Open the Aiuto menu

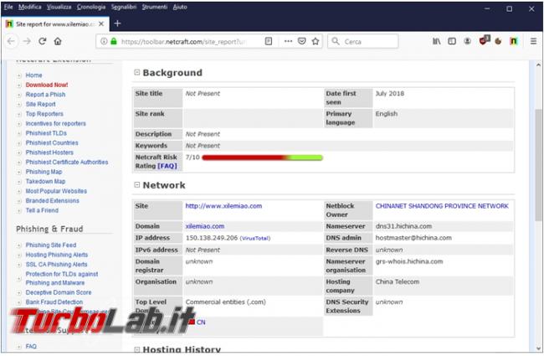(180, 7)
